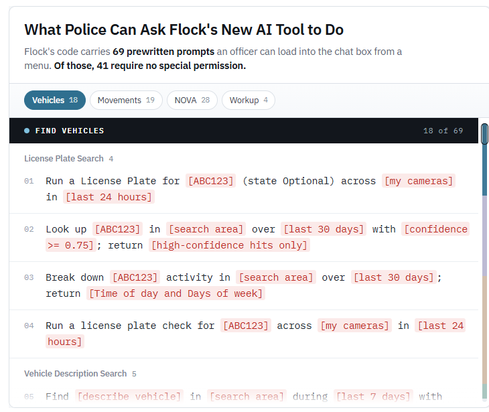Switch to the Movements 19 tab
This screenshot has width=489, height=412.
(126, 100)
